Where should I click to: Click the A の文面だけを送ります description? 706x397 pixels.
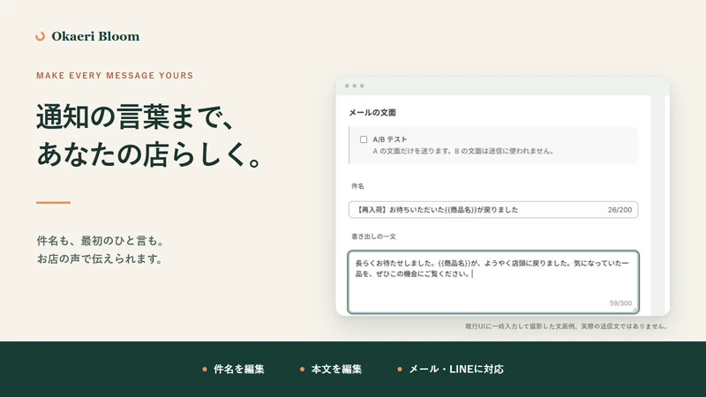click(x=462, y=151)
